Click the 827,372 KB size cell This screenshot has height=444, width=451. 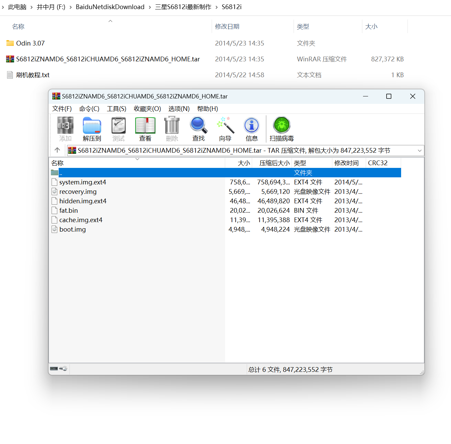click(x=387, y=59)
